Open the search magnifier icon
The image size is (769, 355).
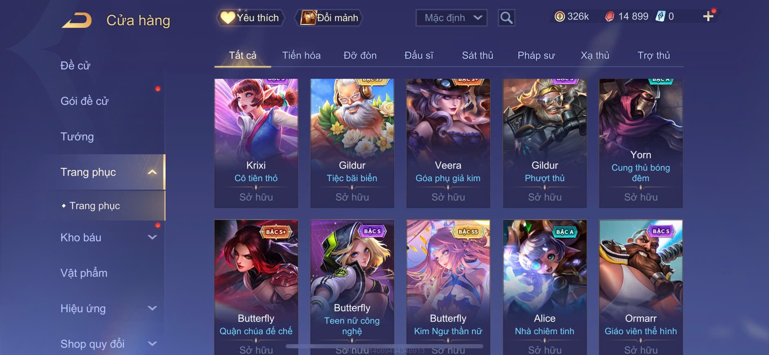pos(506,18)
